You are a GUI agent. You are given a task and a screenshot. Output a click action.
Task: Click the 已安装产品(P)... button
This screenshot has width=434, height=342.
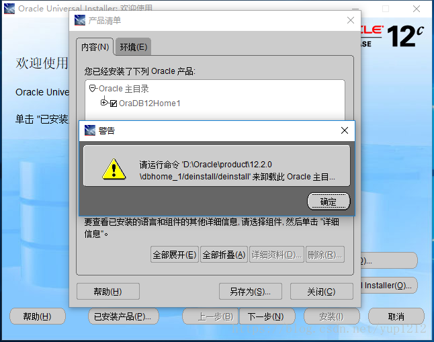point(124,316)
